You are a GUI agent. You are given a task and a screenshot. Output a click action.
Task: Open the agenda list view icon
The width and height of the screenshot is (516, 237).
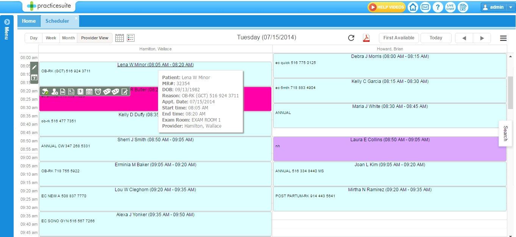point(131,38)
